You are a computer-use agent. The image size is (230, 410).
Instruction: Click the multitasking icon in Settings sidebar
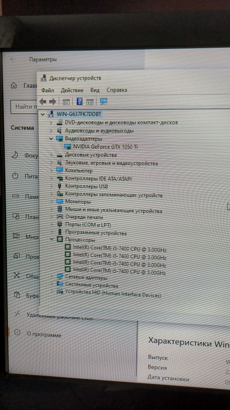click(x=16, y=236)
